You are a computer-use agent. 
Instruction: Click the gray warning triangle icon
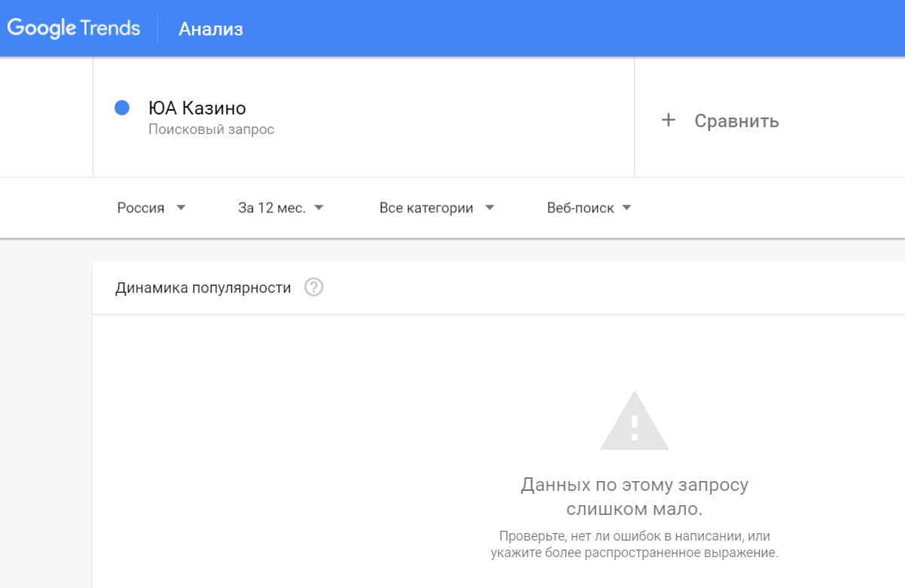tap(634, 422)
